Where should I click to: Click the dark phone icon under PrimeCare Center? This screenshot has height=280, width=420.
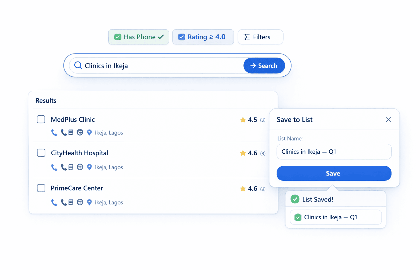coord(63,202)
